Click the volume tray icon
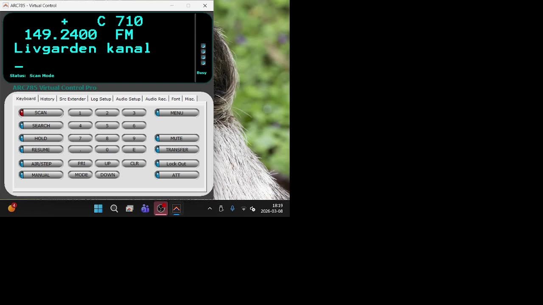 (252, 208)
